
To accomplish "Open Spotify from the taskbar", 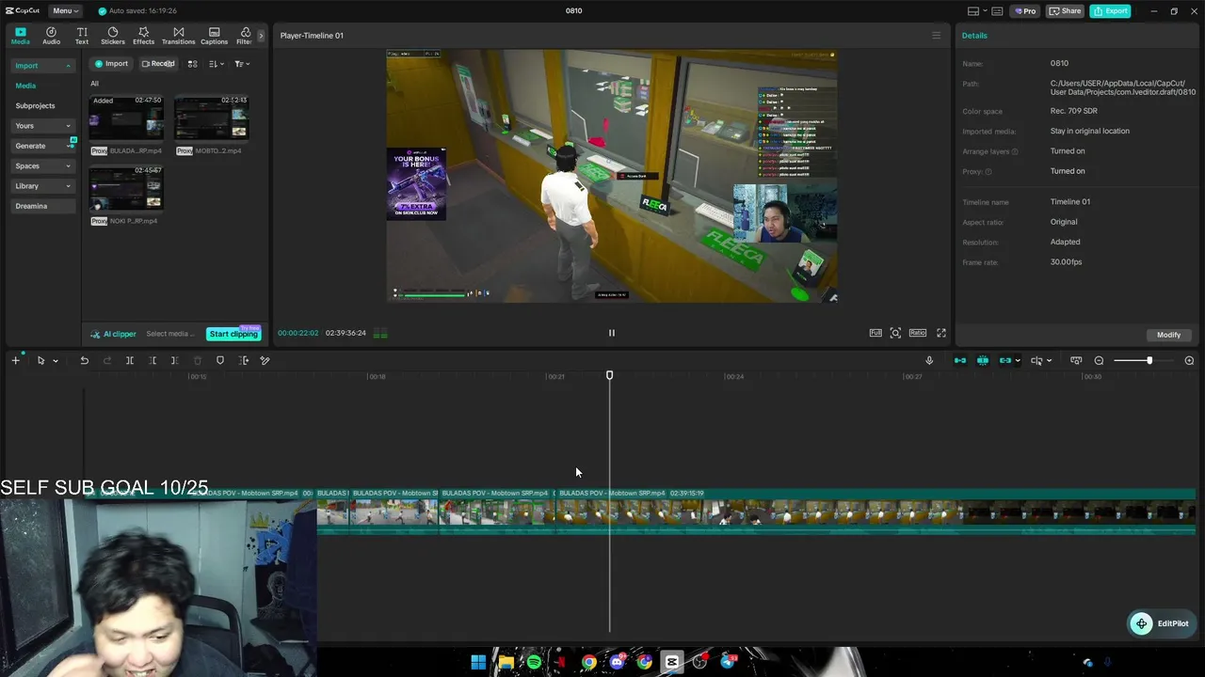I will tap(534, 662).
